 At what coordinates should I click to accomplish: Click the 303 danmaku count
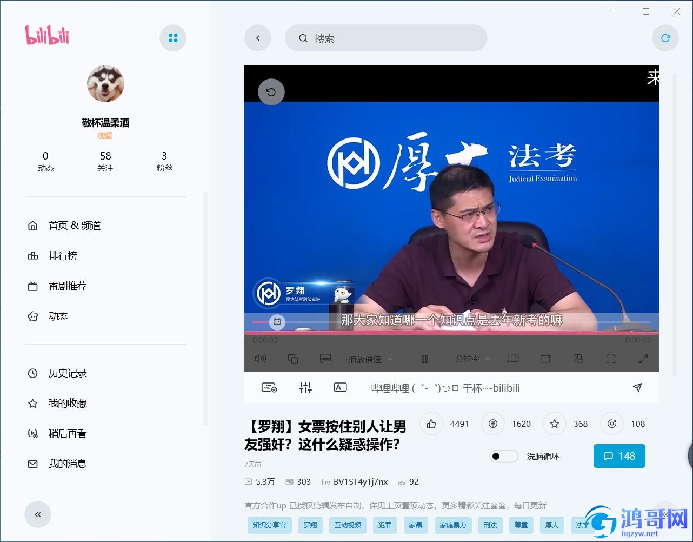[298, 482]
